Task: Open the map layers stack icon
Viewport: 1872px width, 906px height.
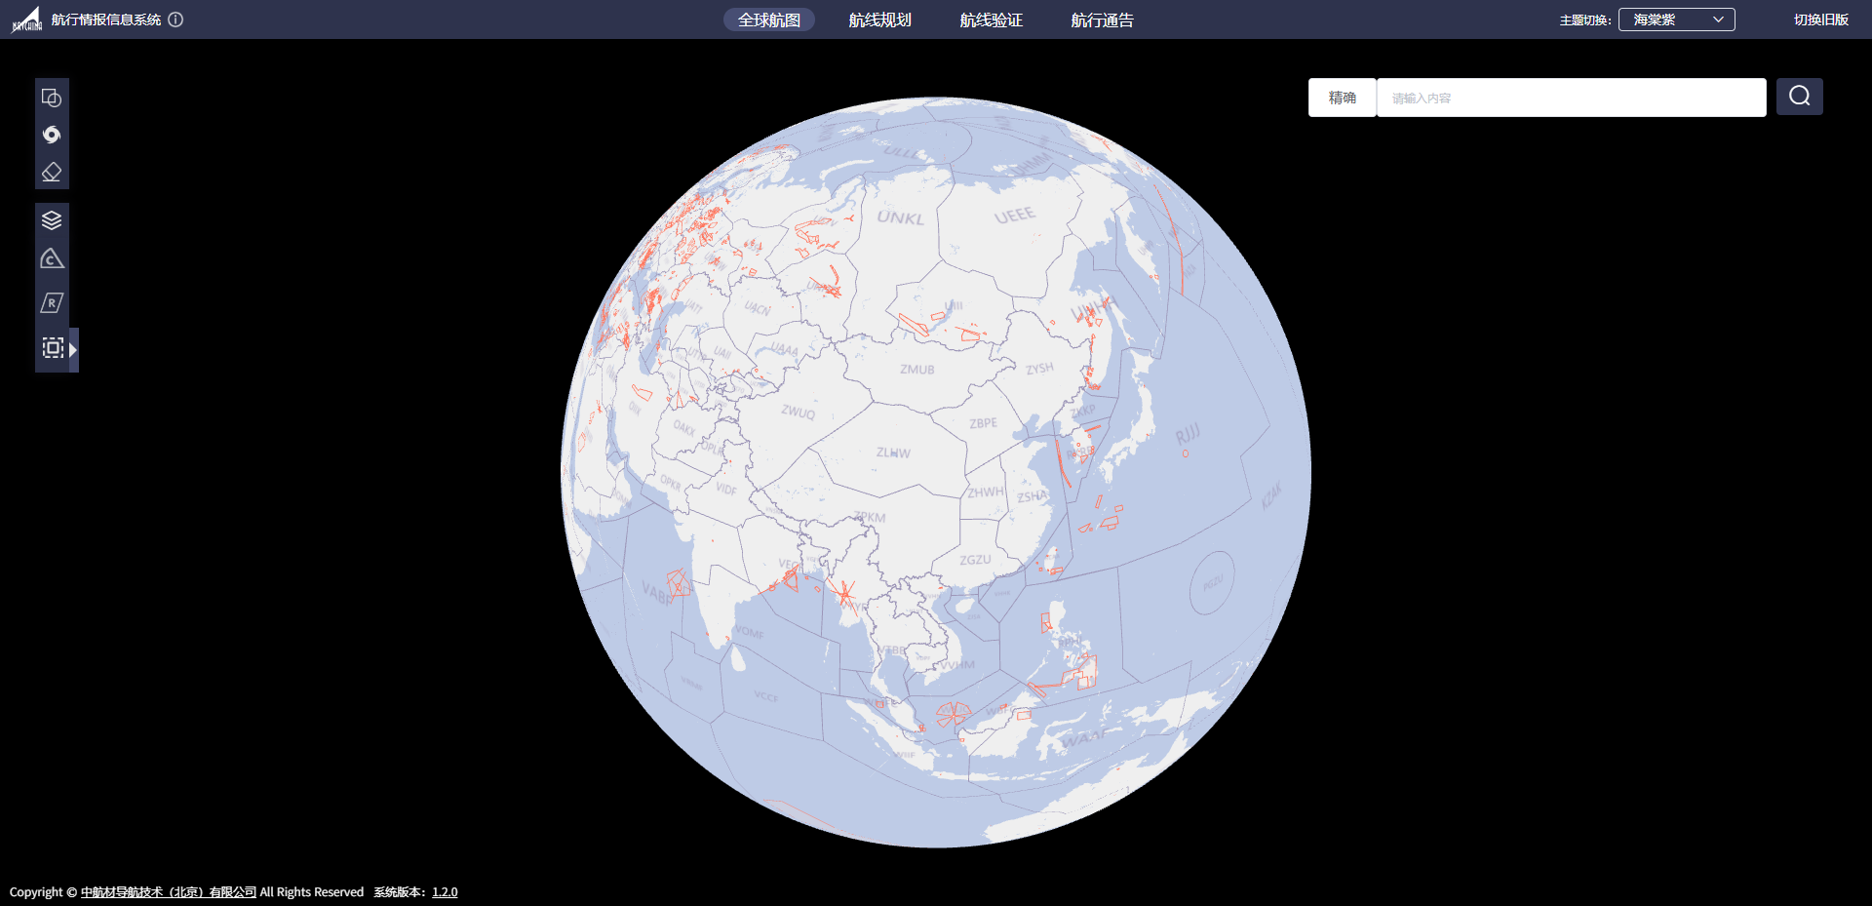Action: pos(52,220)
